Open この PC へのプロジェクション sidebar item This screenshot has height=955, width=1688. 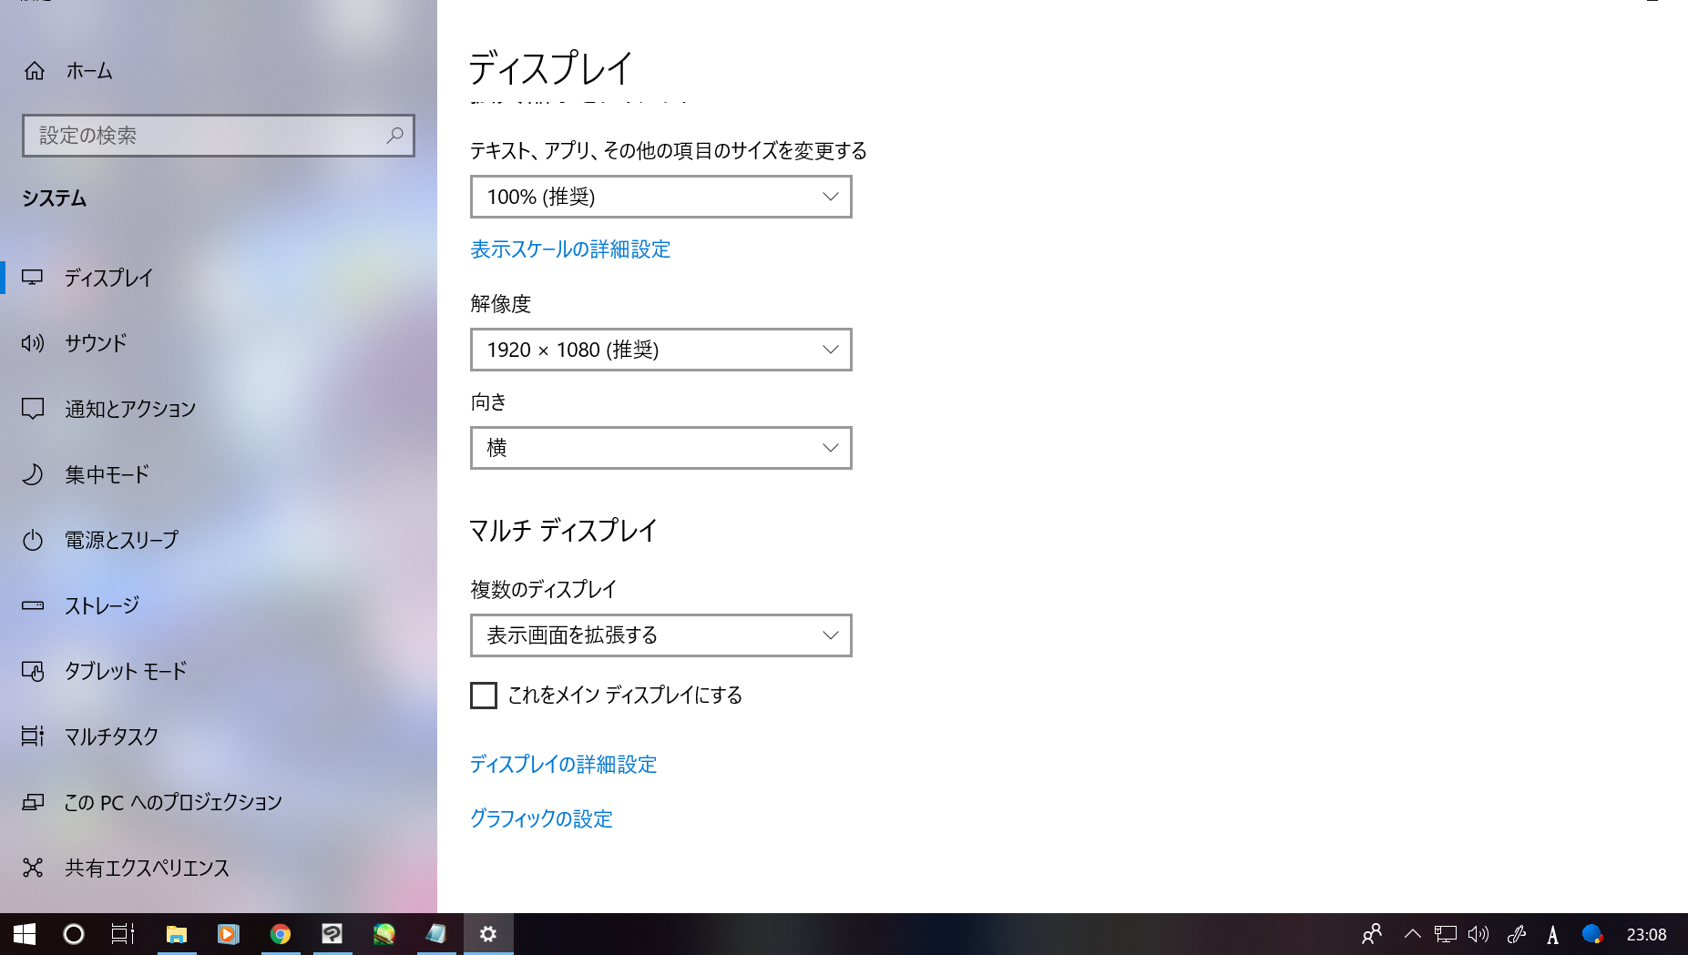[219, 802]
